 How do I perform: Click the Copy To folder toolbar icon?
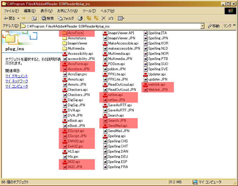coord(96,18)
